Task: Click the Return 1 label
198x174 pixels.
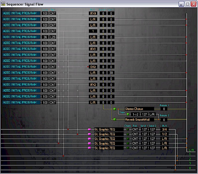Action: (x=164, y=105)
